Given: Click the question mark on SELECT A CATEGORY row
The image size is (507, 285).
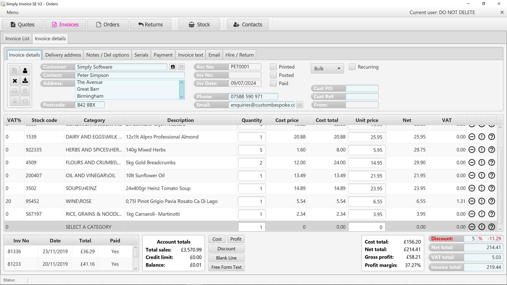Looking at the screenshot, I should pos(492,227).
